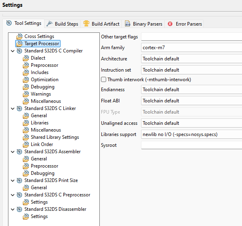Collapse the Standard S32DS Print Size node

pyautogui.click(x=13, y=180)
